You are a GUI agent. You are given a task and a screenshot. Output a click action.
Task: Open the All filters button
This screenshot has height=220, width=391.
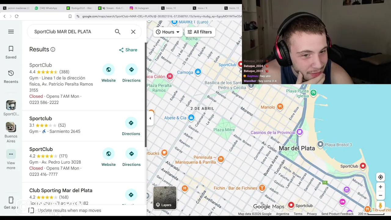[x=200, y=32]
